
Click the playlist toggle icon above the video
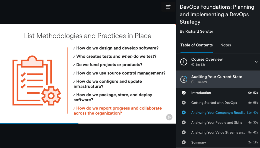(168, 7)
